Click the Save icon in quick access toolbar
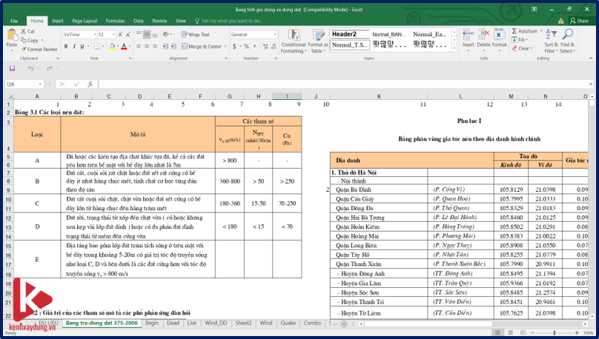Image resolution: width=599 pixels, height=339 pixels. coord(12,69)
